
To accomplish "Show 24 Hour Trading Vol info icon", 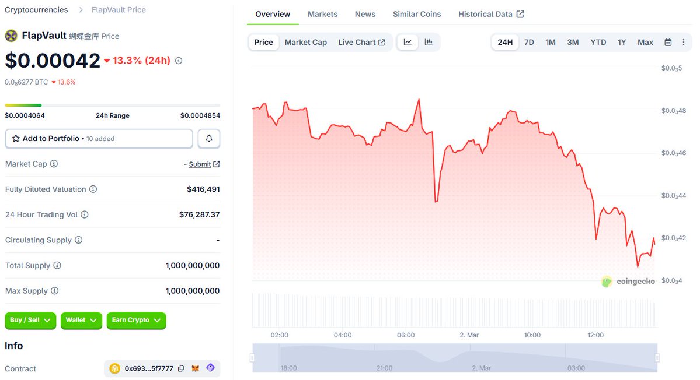I will [85, 214].
